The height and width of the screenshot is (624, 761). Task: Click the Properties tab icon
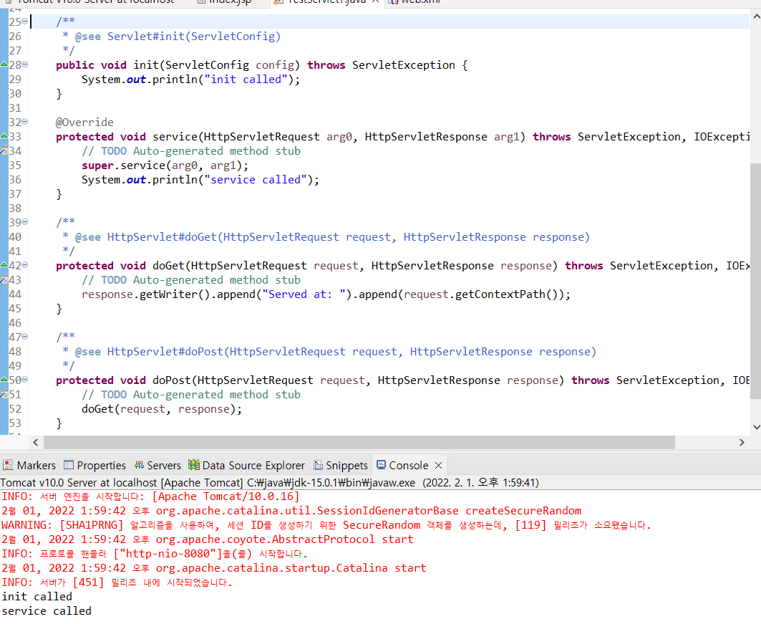point(69,465)
